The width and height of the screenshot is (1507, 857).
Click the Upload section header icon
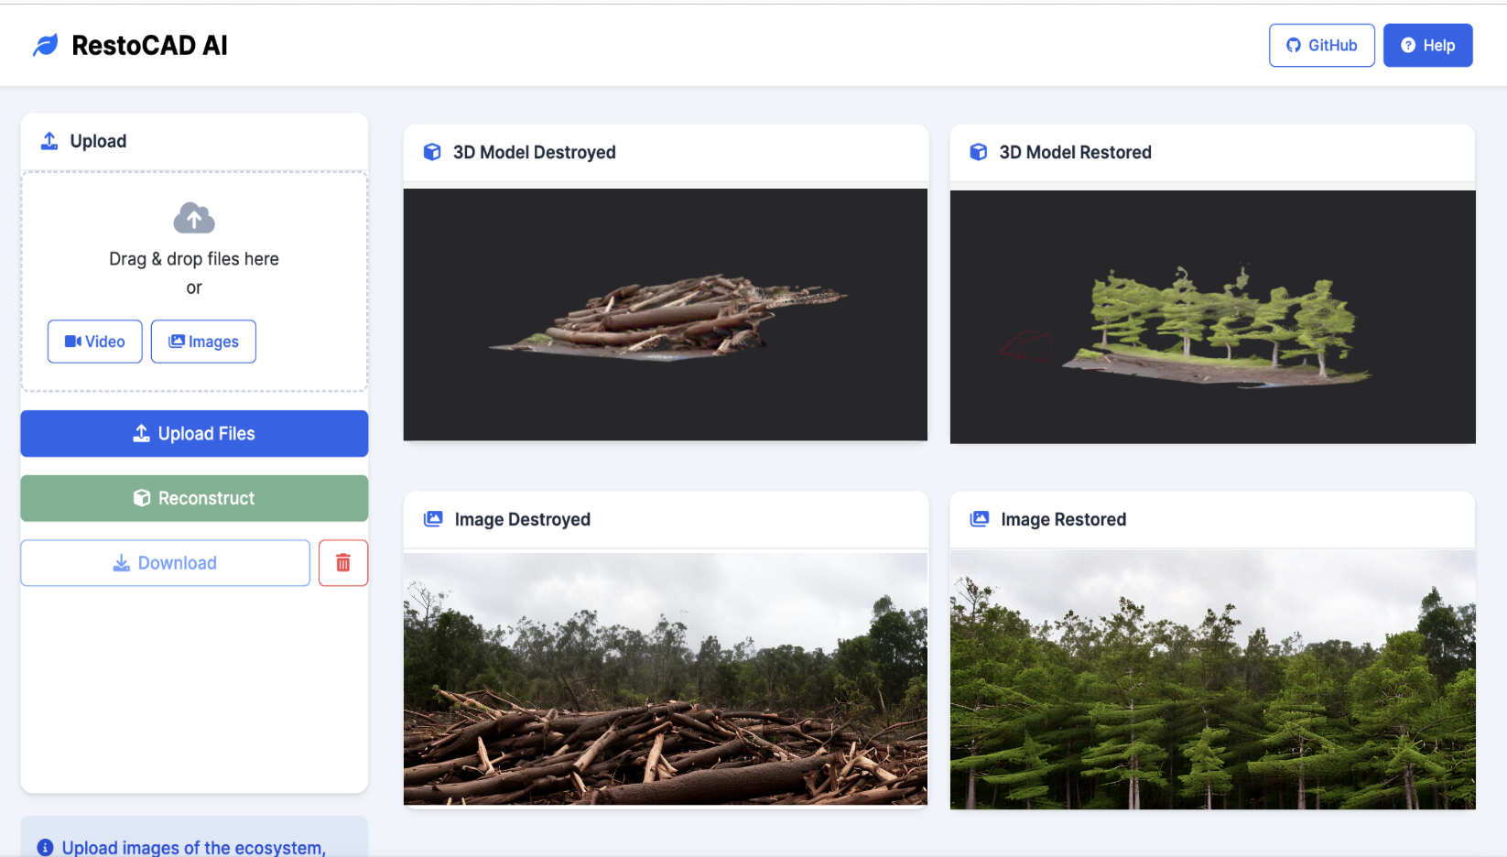49,141
